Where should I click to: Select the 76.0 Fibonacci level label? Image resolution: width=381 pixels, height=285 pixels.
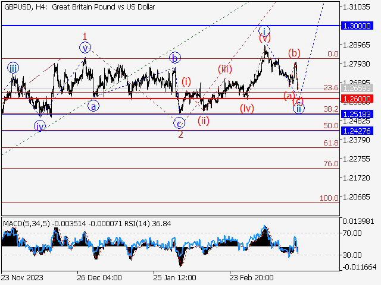click(x=331, y=164)
